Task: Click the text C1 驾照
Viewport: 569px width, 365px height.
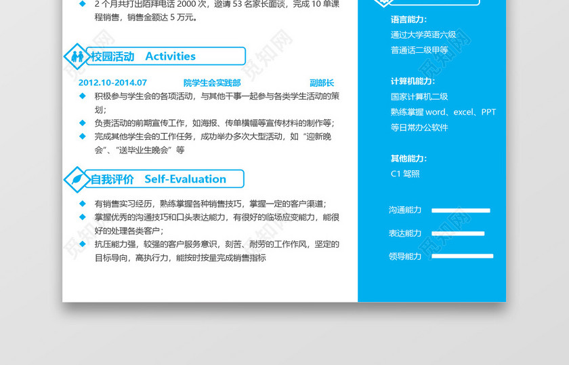Action: [405, 174]
